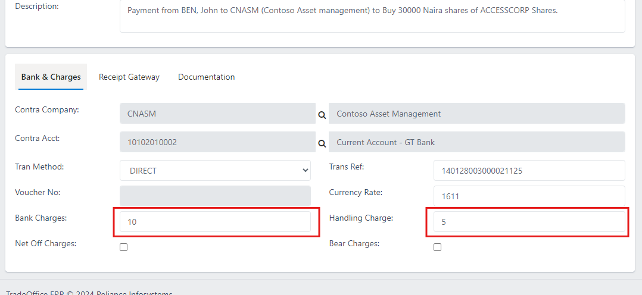
Task: Click the Currency Rate field showing 1611
Action: (529, 196)
